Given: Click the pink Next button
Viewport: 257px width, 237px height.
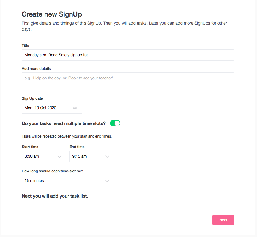Looking at the screenshot, I should click(x=223, y=220).
